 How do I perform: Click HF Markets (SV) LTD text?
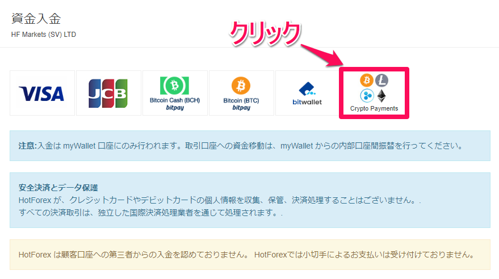(44, 35)
